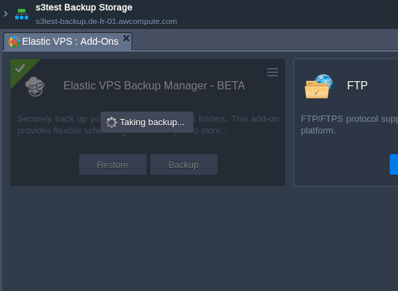Click the blue button on FTP card
Viewport: 398px width, 291px height.
tap(394, 164)
